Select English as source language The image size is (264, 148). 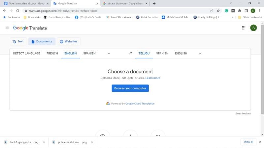71,53
